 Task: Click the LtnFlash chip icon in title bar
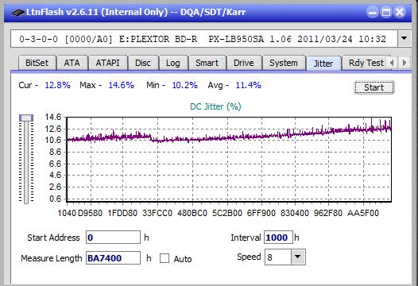[18, 12]
